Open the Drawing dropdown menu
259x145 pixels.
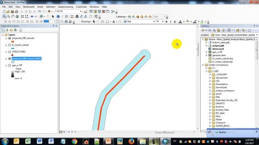[x=86, y=21]
